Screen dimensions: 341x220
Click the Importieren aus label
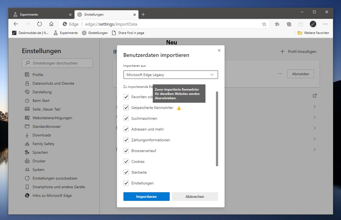coord(134,66)
